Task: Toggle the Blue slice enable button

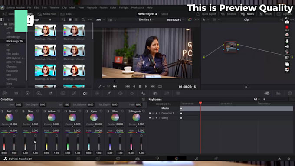Action: click(x=108, y=111)
